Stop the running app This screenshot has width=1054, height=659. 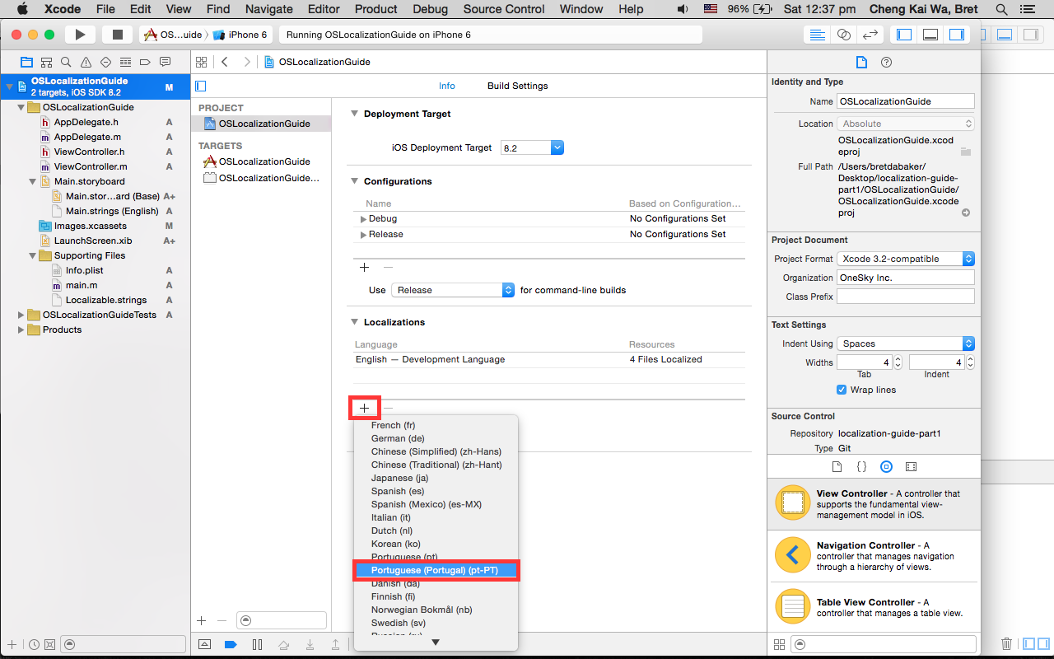(x=117, y=35)
